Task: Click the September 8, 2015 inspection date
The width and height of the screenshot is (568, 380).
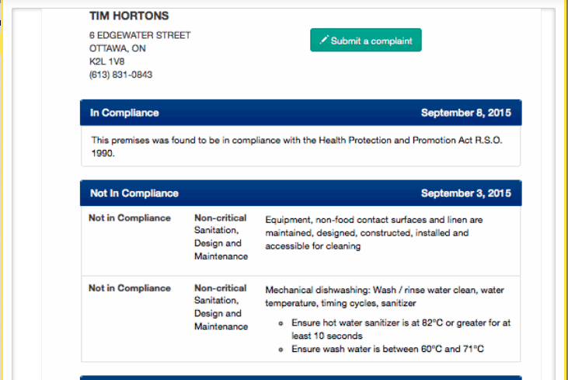Action: pyautogui.click(x=465, y=113)
